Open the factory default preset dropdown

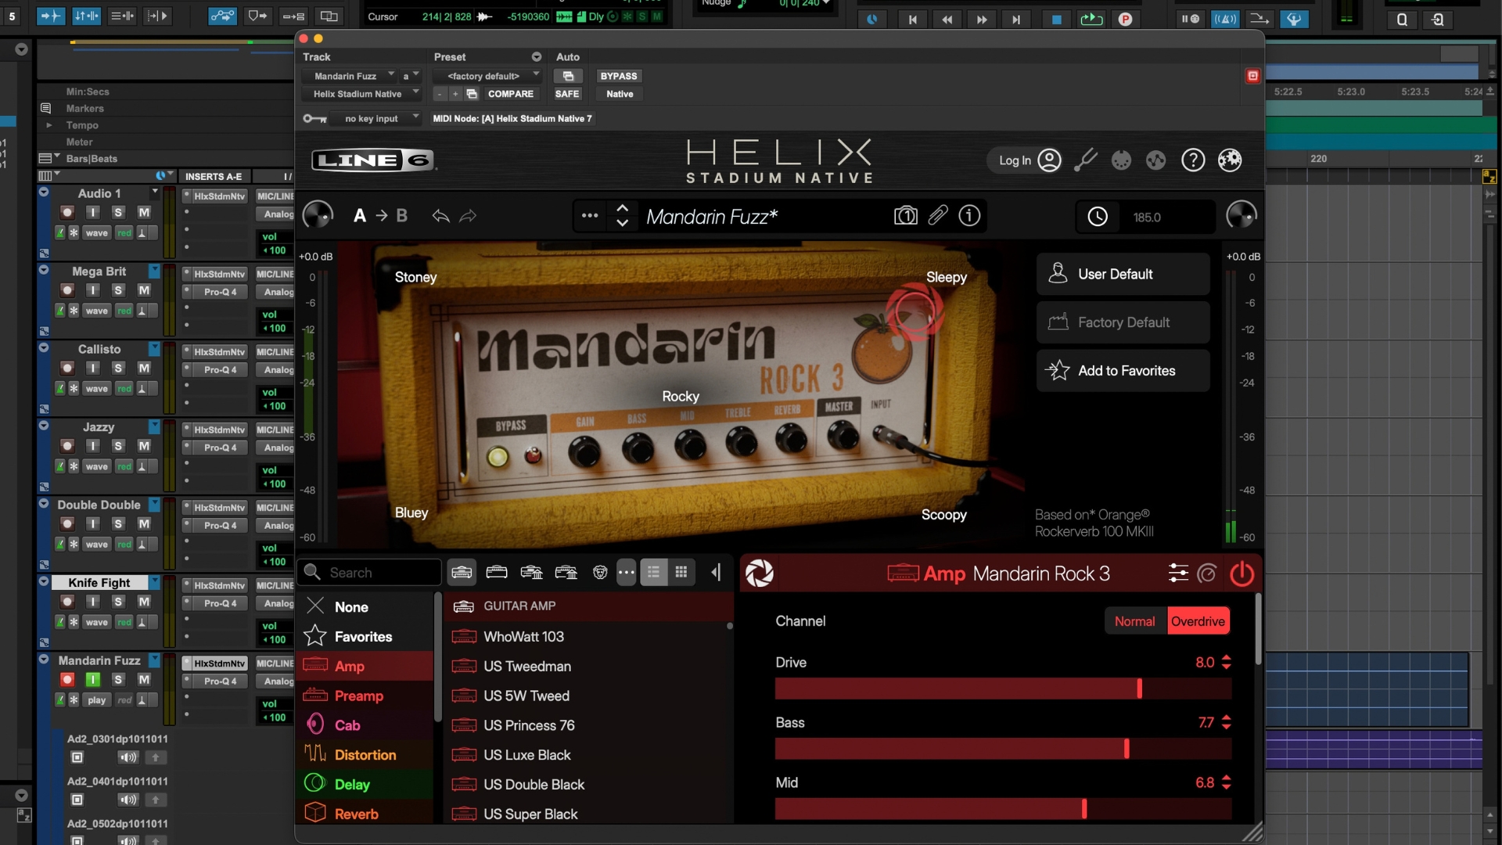(x=487, y=76)
